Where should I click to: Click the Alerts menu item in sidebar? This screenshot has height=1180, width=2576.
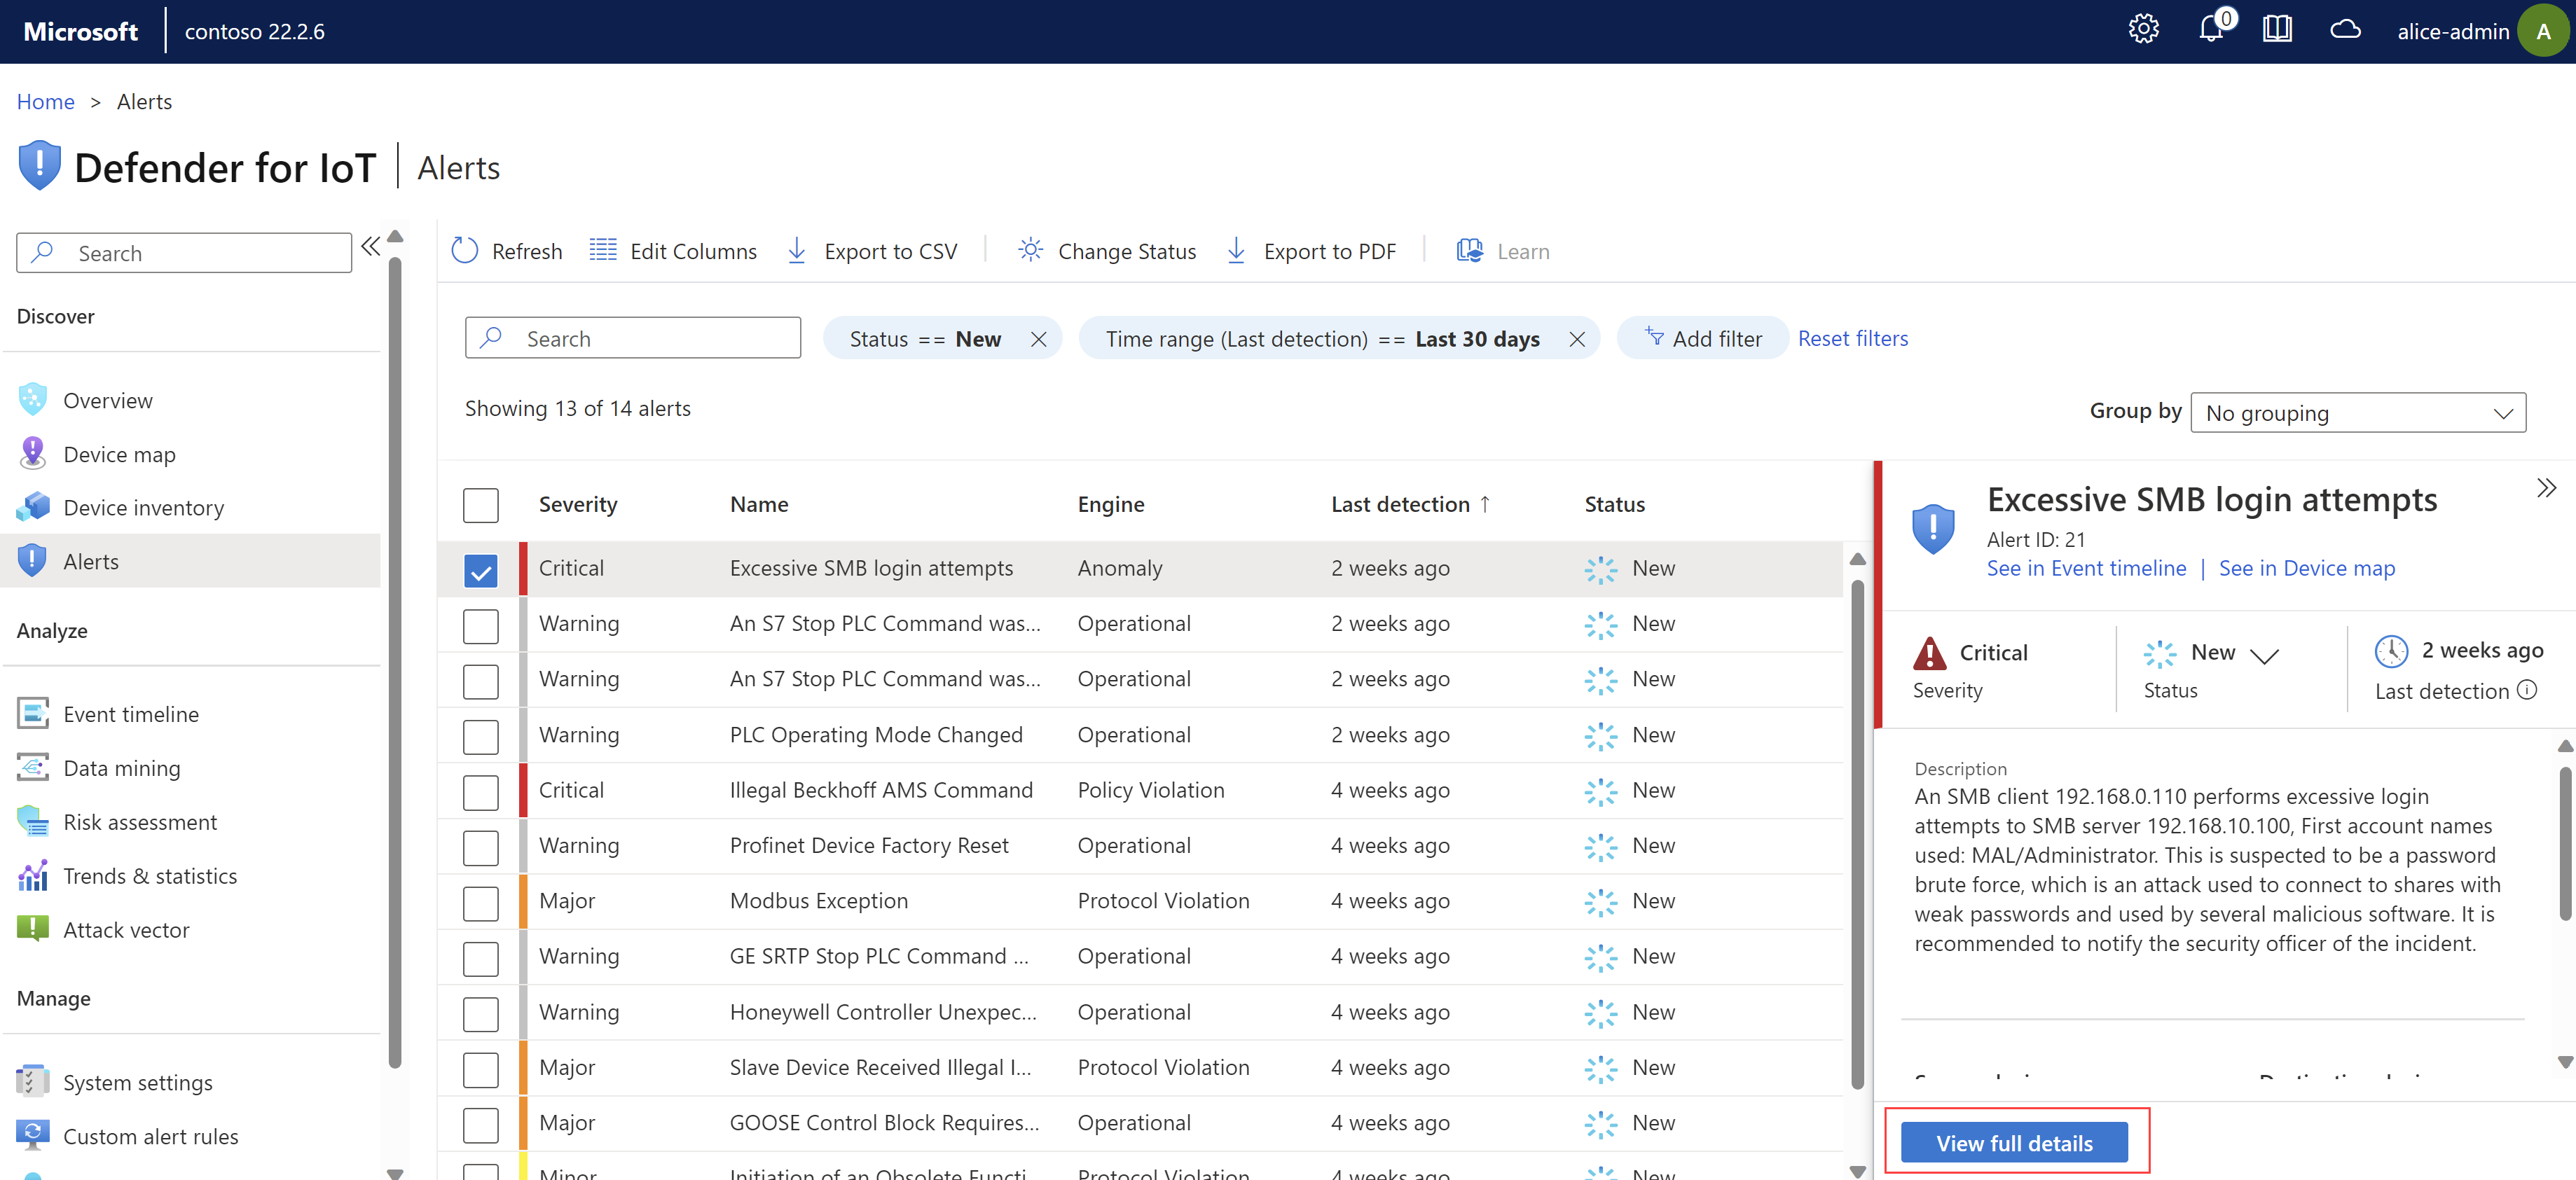92,560
